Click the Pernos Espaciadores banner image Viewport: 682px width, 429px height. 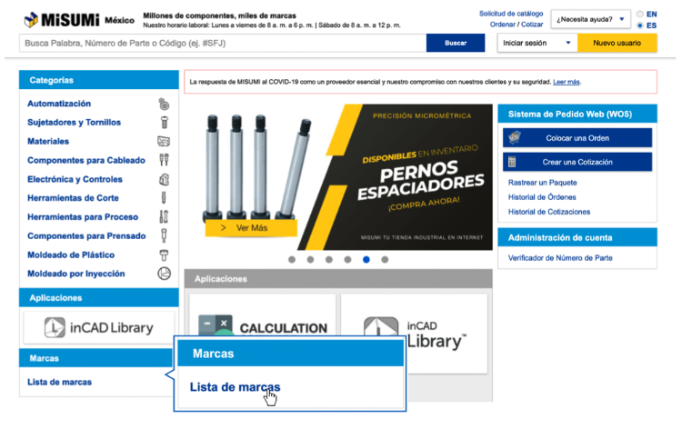point(338,177)
